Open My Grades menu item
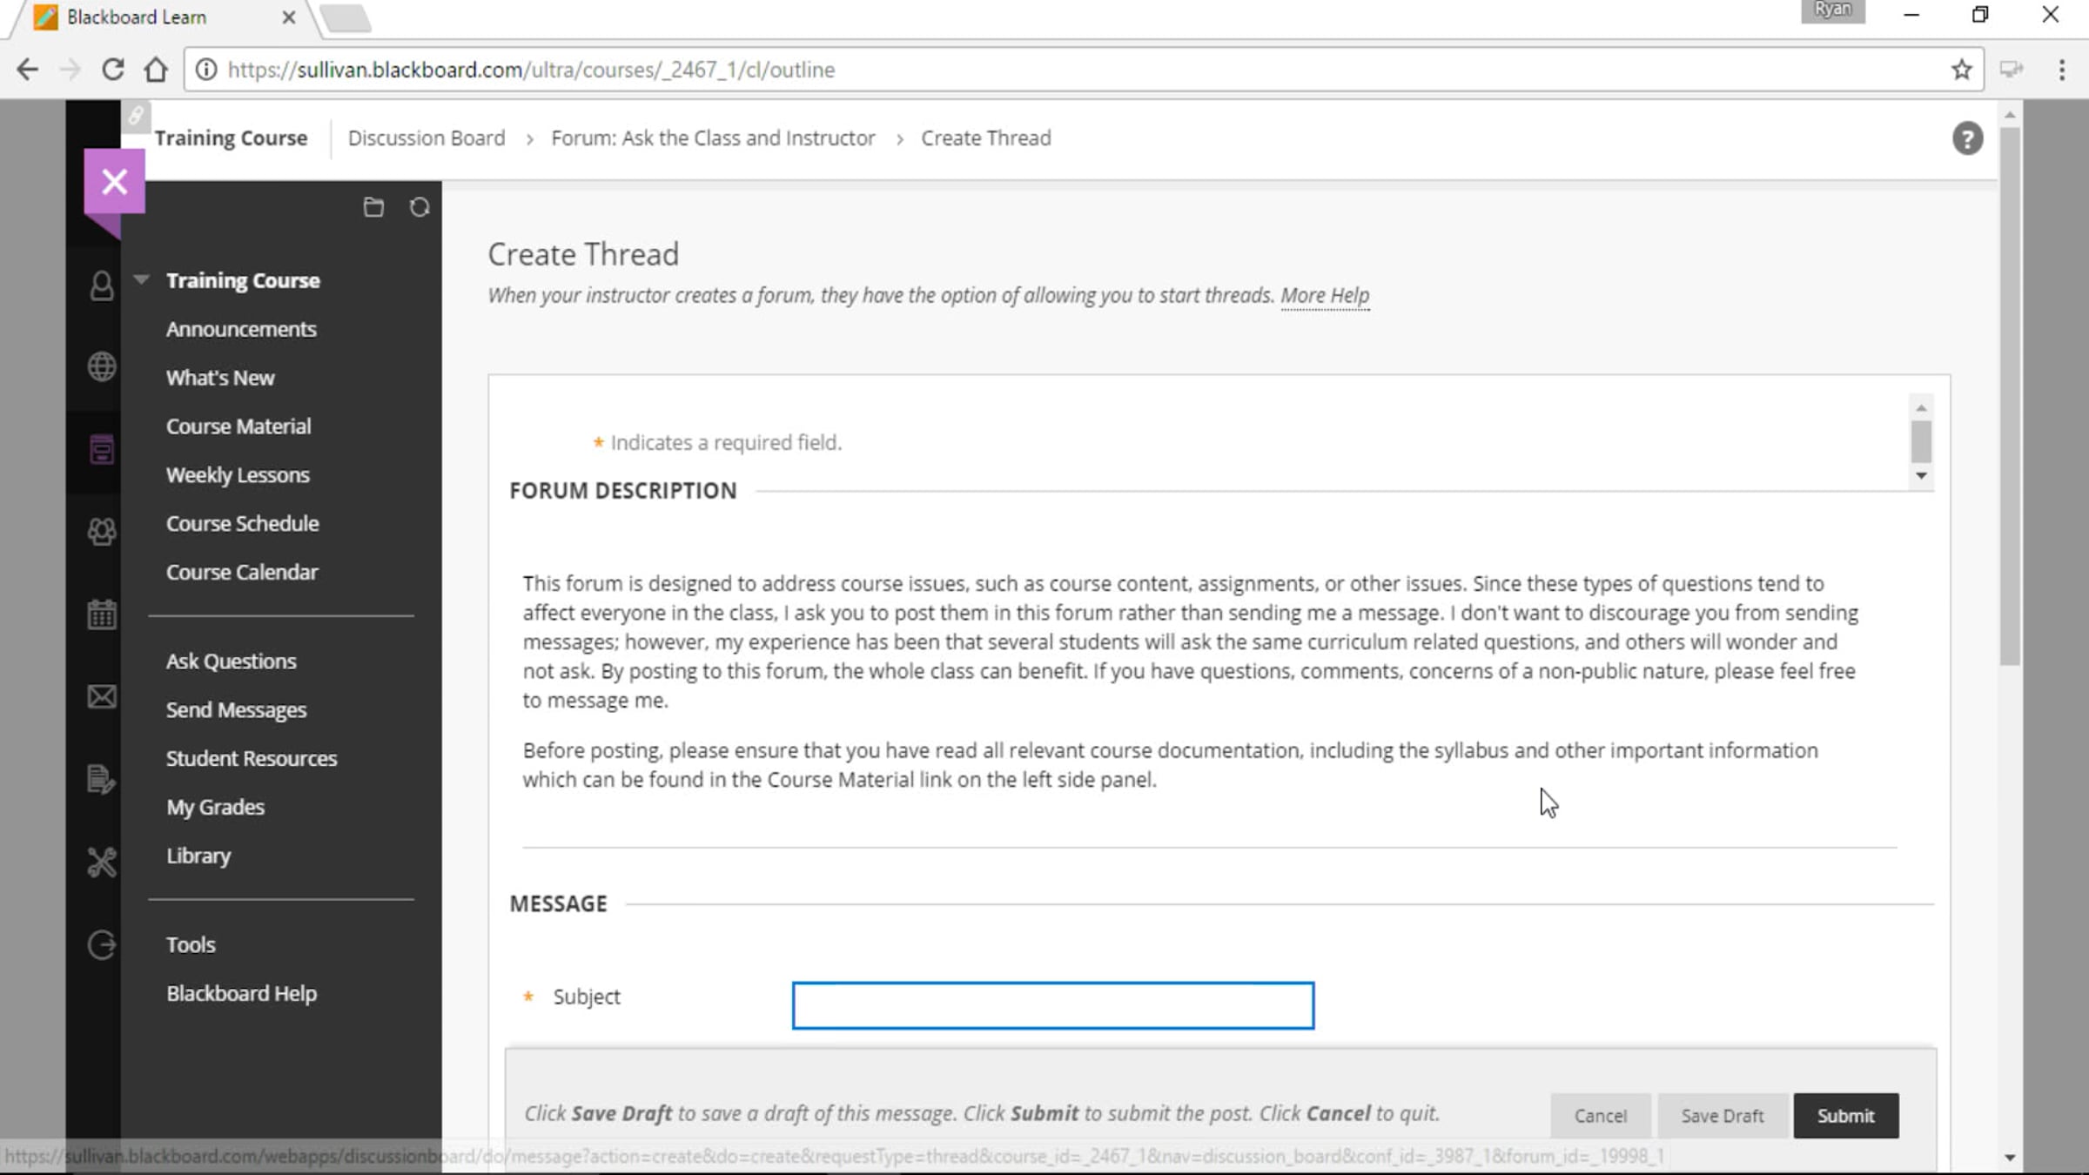 (x=215, y=808)
